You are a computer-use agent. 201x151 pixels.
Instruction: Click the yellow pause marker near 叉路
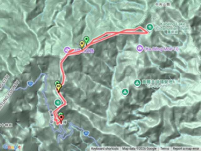(82, 44)
